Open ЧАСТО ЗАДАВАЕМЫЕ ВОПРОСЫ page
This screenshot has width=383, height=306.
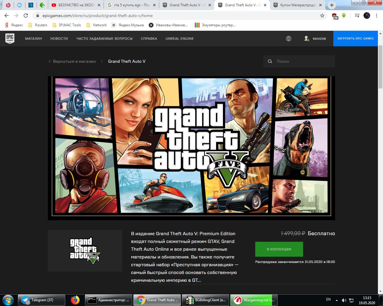(x=104, y=39)
